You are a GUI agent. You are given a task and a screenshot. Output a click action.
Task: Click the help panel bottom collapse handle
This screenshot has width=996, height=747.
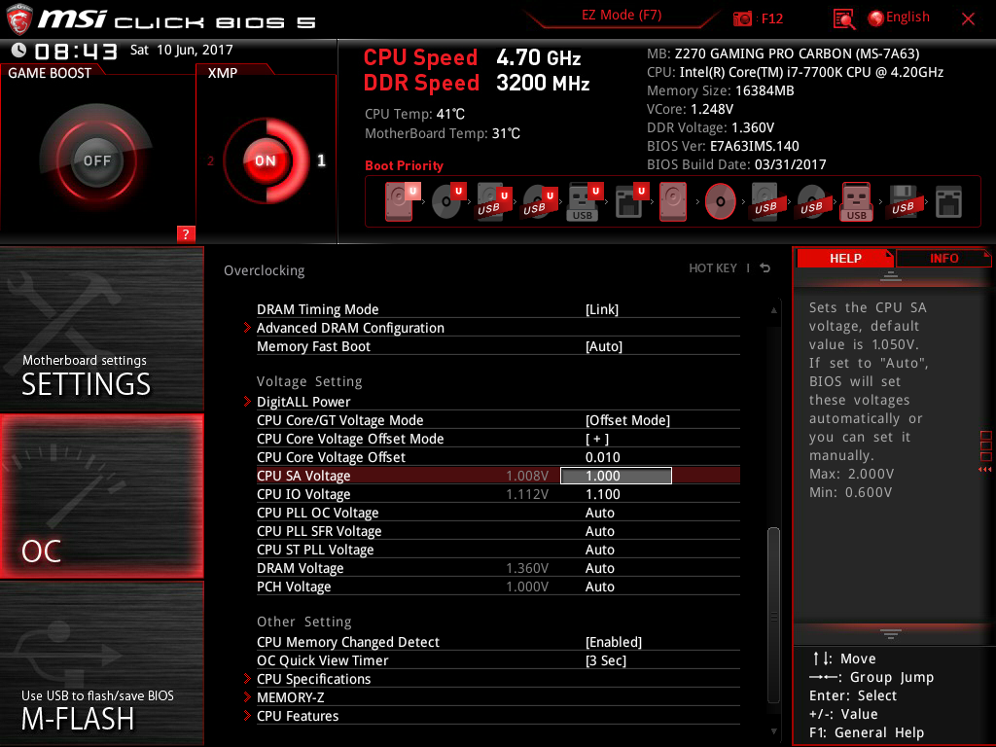click(890, 634)
